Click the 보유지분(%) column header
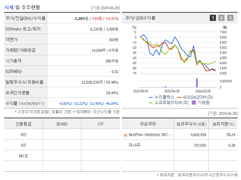This screenshot has height=180, width=241. point(223,124)
